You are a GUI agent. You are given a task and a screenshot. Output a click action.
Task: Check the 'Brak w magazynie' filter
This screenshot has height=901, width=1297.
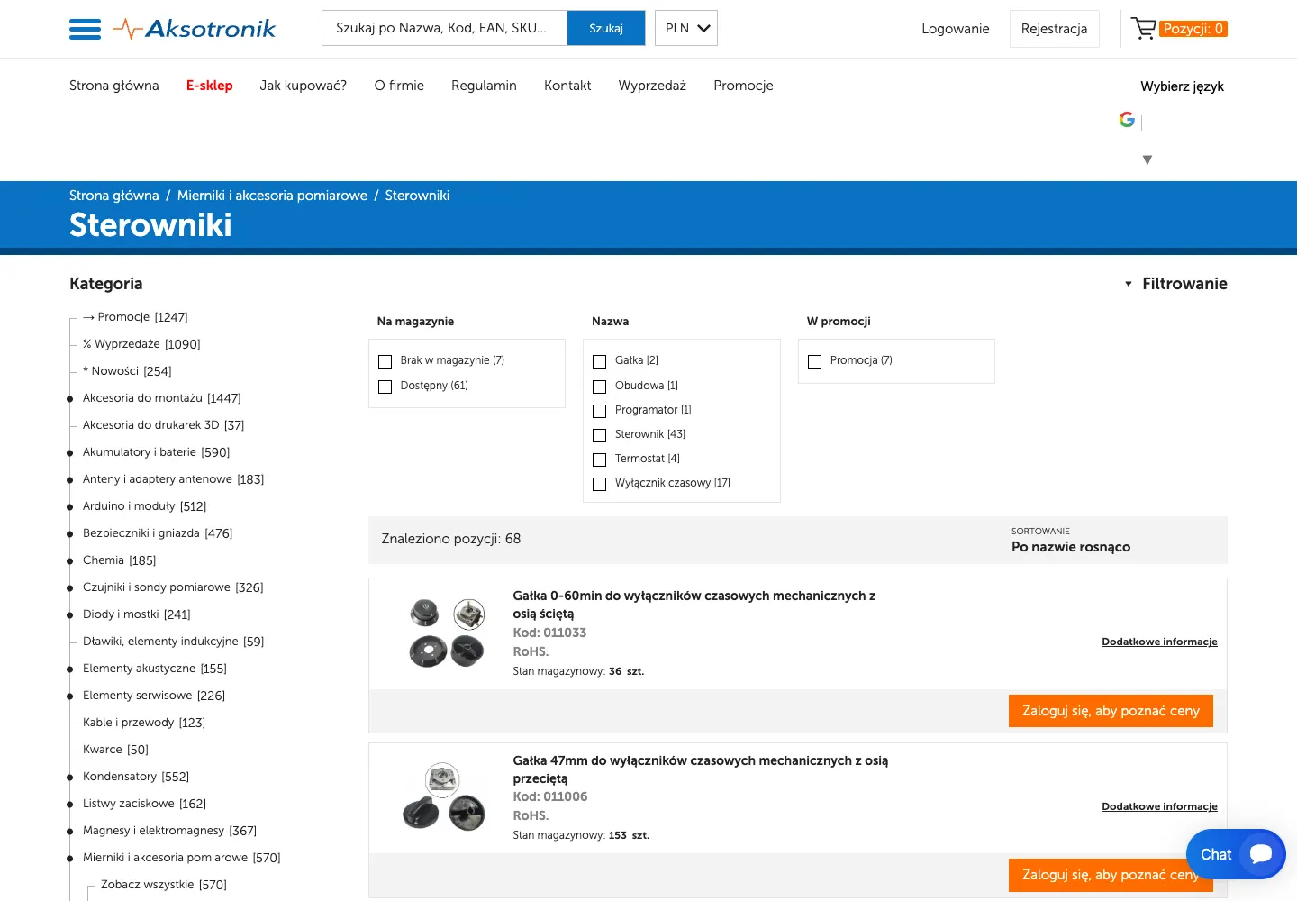pos(385,361)
